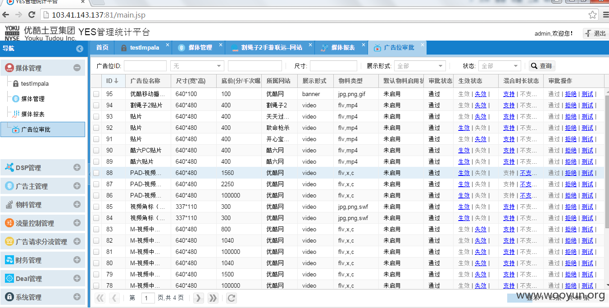
Task: Collapse 媒体管理 section minus icon
Action: click(77, 68)
